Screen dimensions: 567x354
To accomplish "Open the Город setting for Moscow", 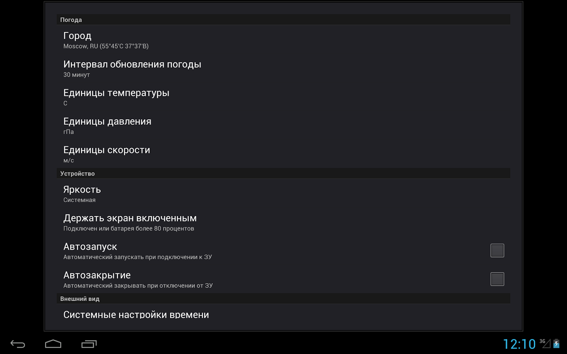I will [283, 40].
